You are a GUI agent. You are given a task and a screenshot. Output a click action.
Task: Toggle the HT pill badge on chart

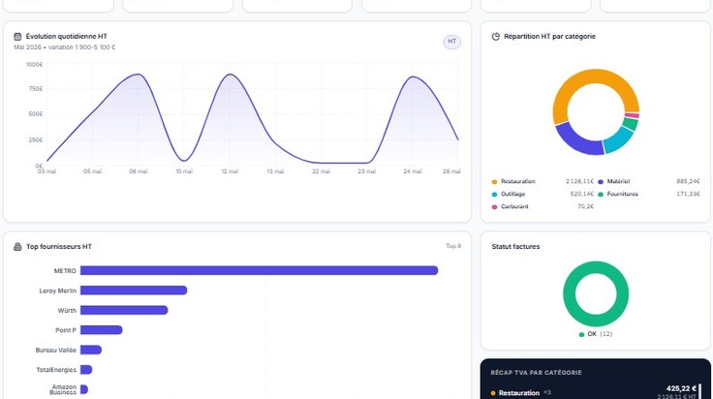pyautogui.click(x=452, y=42)
